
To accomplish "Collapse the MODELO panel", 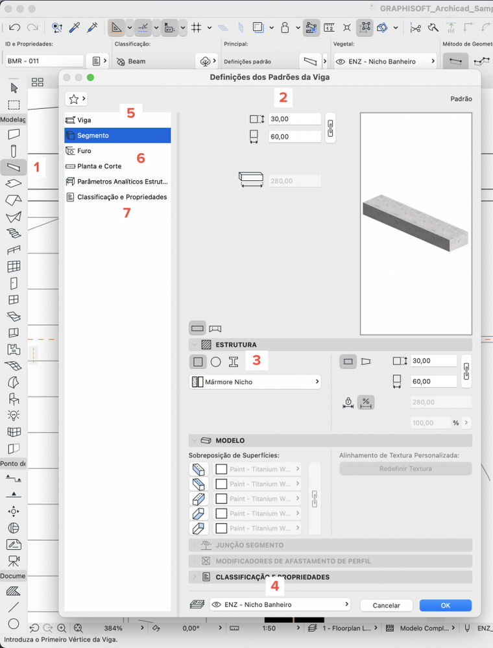I will [194, 440].
